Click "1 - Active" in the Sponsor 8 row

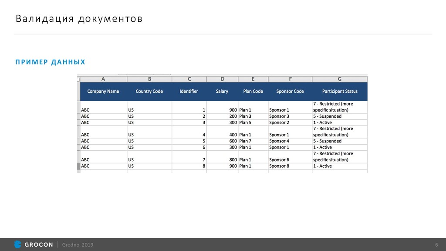(x=340, y=166)
